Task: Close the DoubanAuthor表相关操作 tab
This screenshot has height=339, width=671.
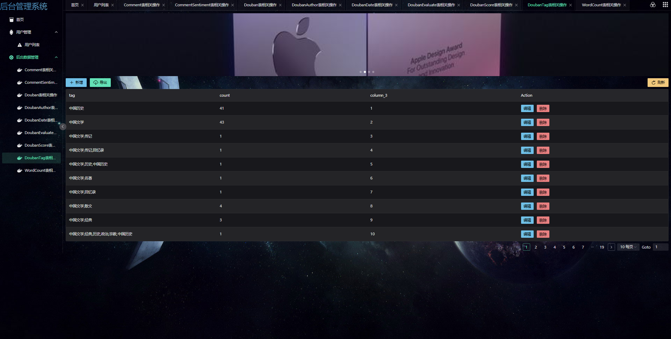Action: coord(340,5)
